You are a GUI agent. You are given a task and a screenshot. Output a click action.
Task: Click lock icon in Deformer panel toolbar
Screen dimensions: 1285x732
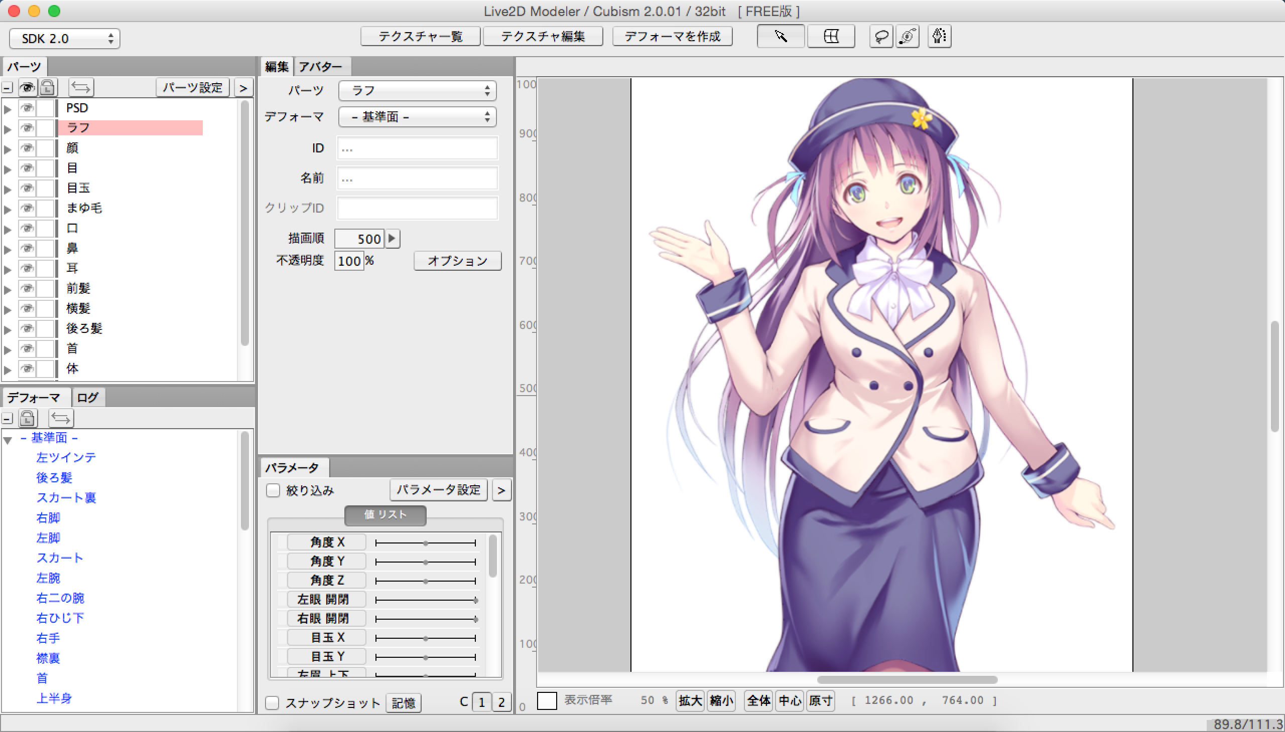pos(28,418)
